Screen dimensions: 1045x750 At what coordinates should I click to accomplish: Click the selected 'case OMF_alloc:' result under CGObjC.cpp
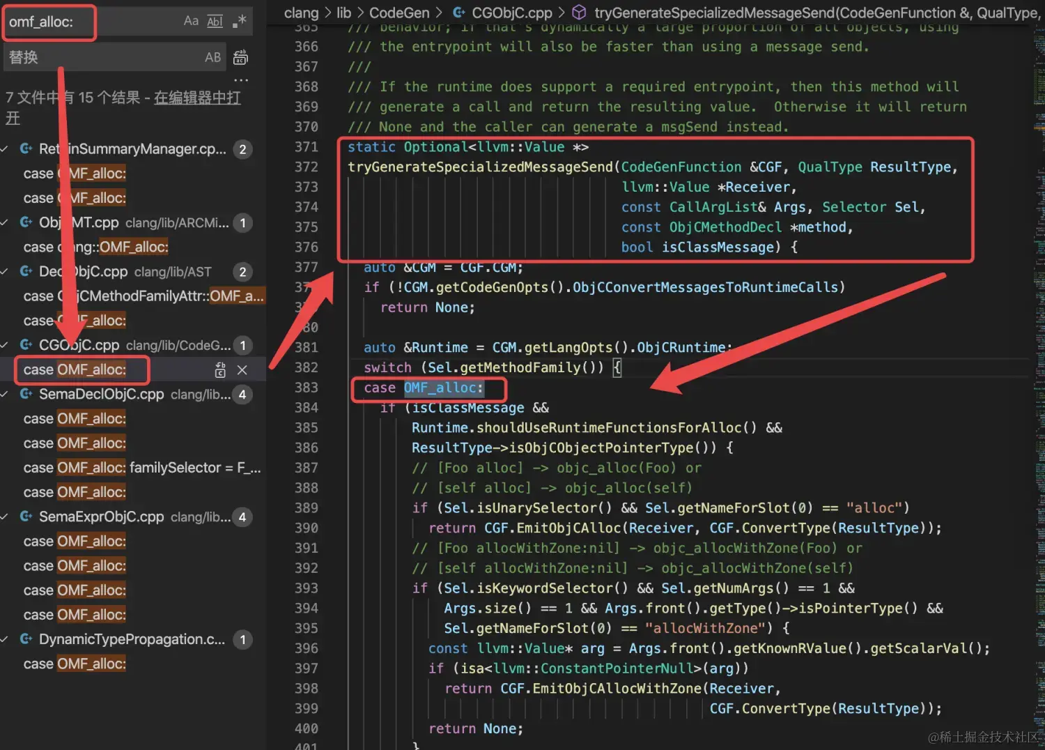tap(75, 370)
